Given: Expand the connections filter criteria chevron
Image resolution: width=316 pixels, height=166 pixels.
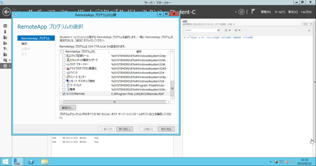Looking at the screenshot, I should pos(309,31).
